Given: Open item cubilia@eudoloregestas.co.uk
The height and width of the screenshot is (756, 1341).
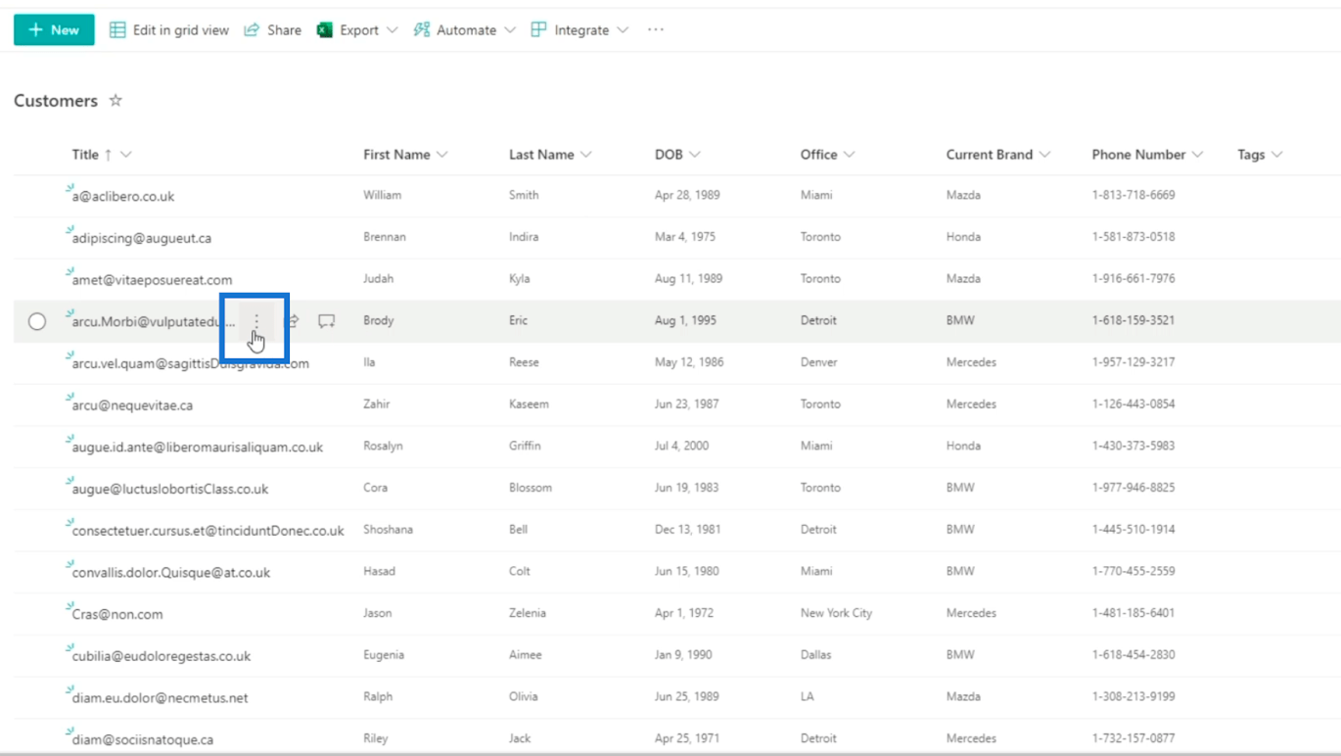Looking at the screenshot, I should [x=162, y=656].
